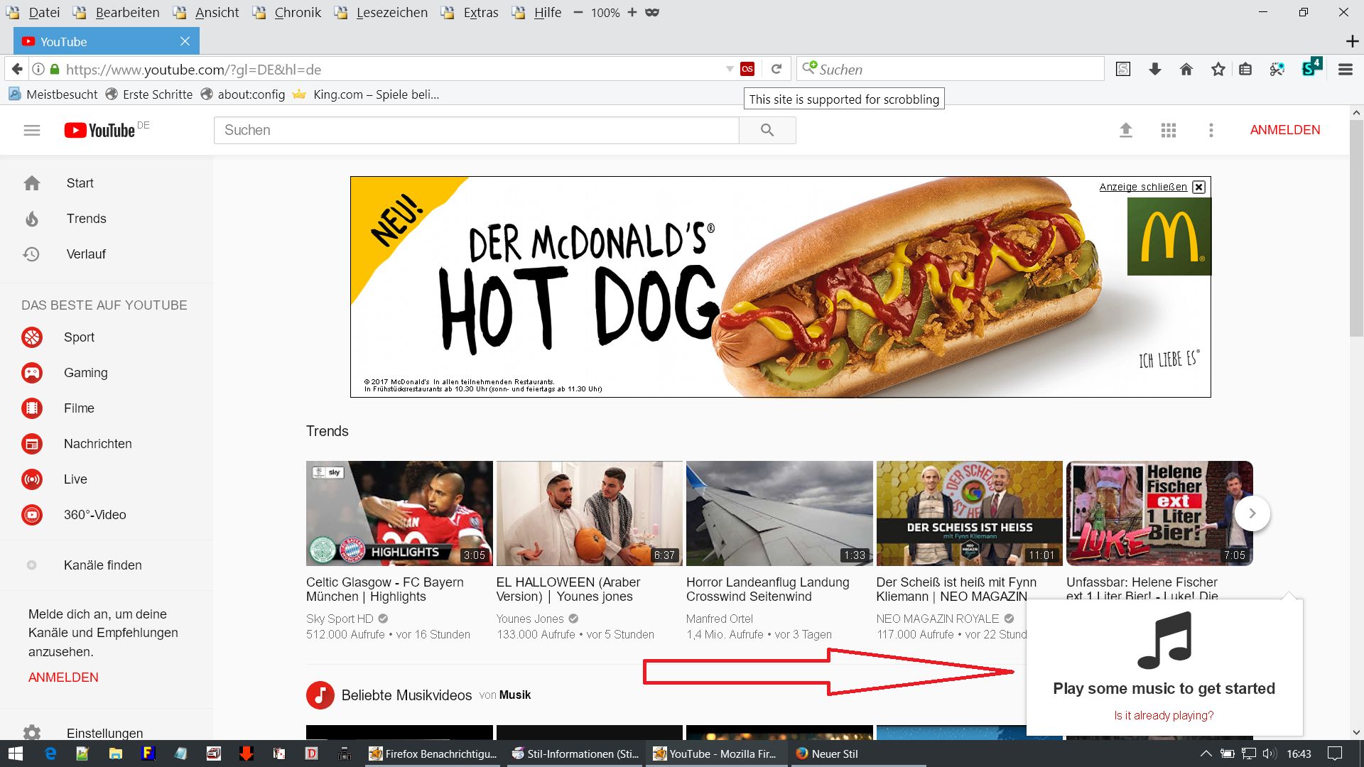Open the three-dot settings menu on YouTube
The image size is (1364, 767).
pyautogui.click(x=1211, y=130)
